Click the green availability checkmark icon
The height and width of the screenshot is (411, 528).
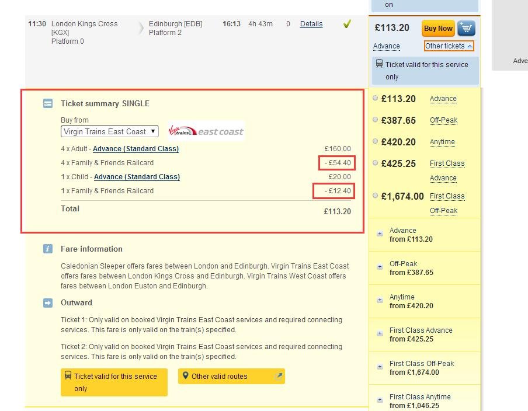[x=347, y=25]
